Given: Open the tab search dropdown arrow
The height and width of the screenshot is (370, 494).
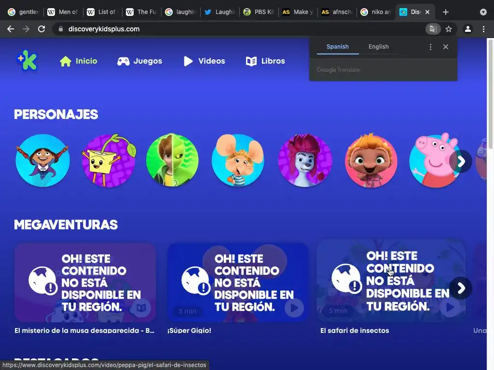Looking at the screenshot, I should coord(483,12).
